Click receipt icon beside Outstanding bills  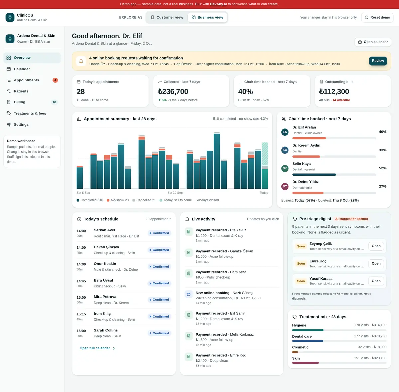tap(321, 82)
